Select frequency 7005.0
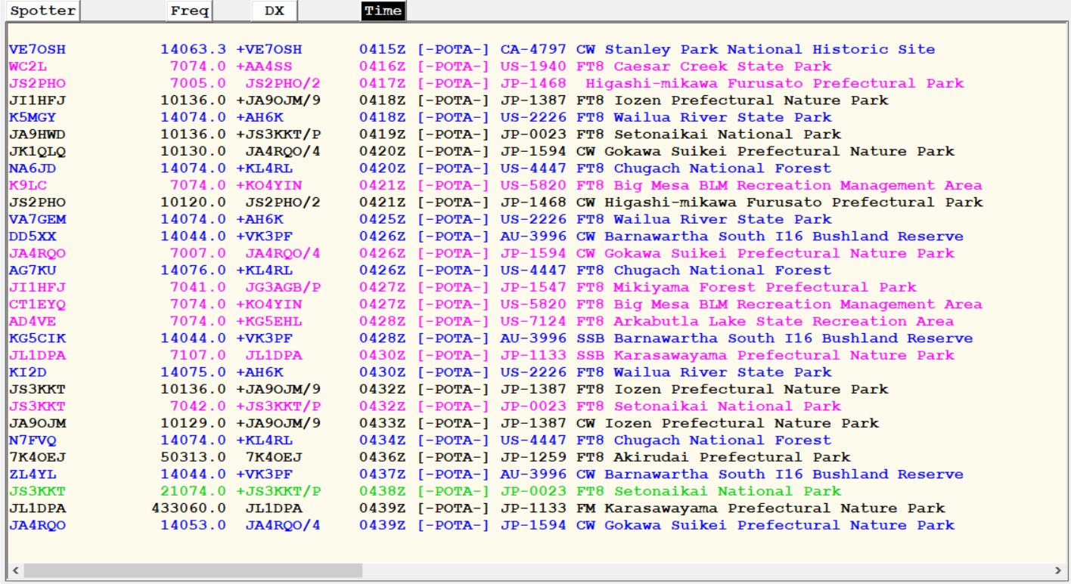The image size is (1071, 584). click(x=197, y=84)
